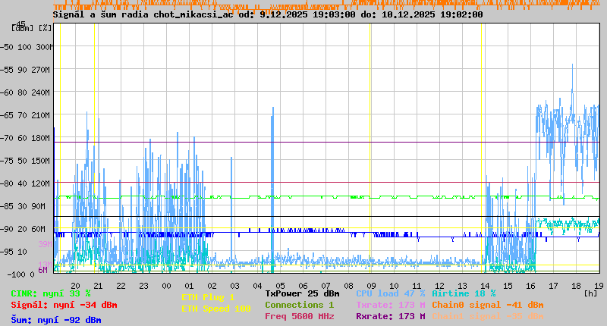Click the '16' hour label on the x-axis
Viewport: 607px width, 326px height.
[530, 286]
